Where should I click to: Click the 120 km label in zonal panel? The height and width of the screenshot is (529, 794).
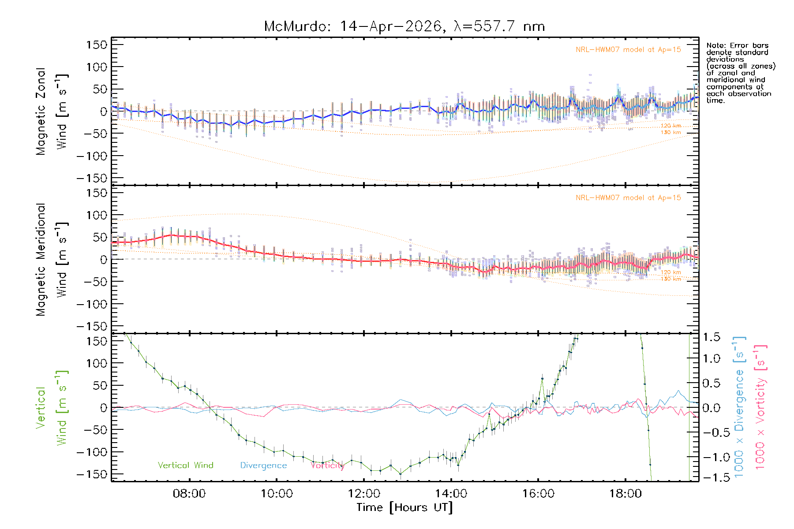[670, 126]
